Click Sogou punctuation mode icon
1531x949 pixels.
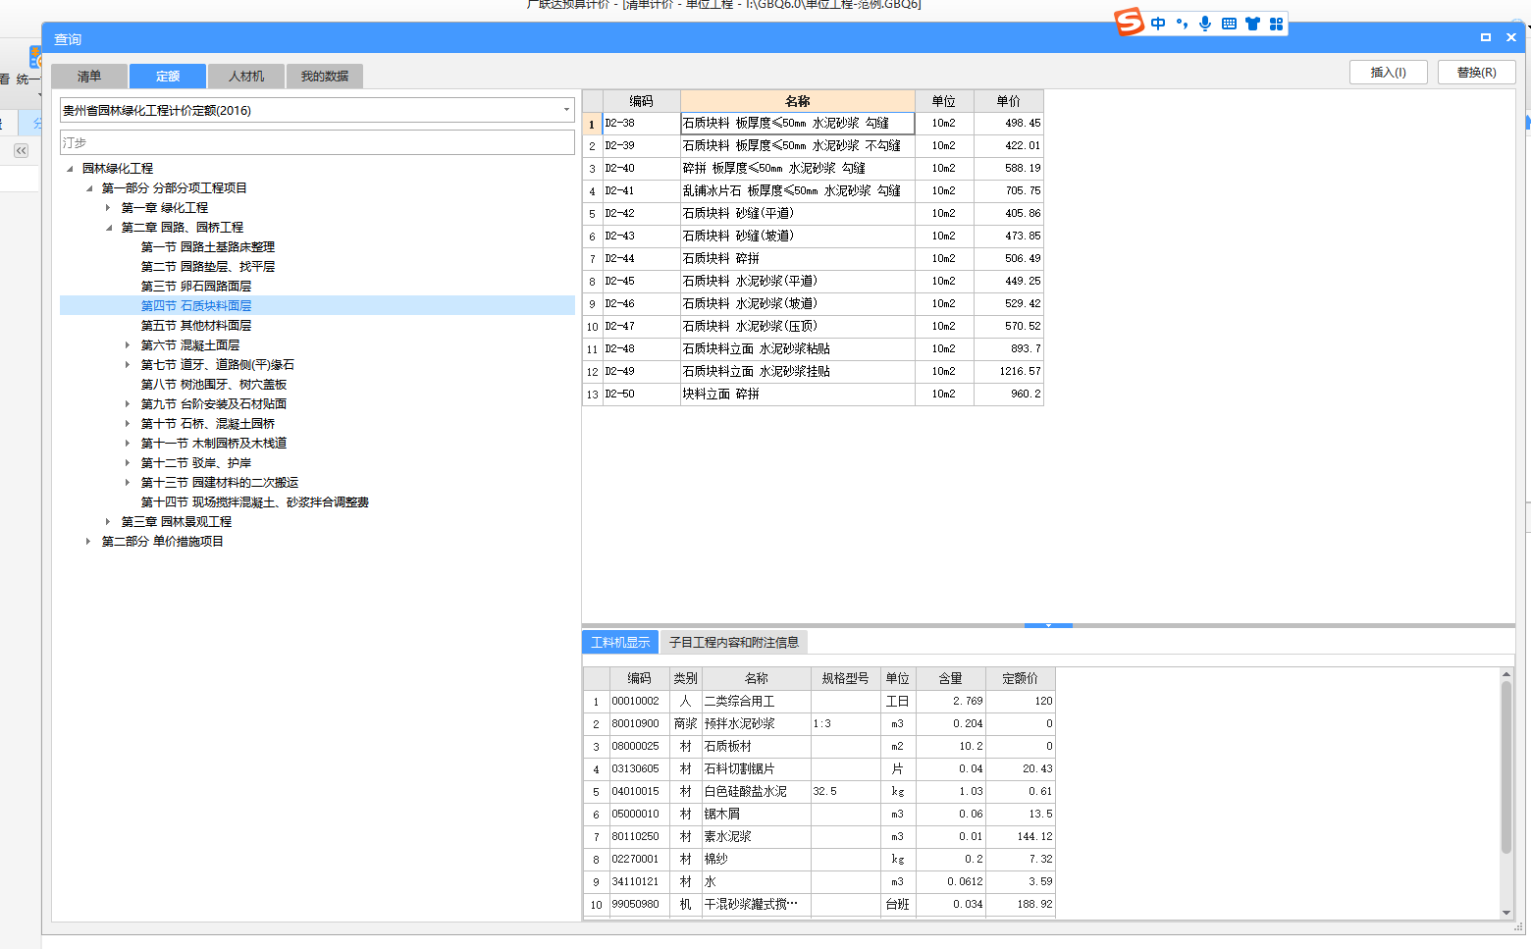pyautogui.click(x=1182, y=24)
